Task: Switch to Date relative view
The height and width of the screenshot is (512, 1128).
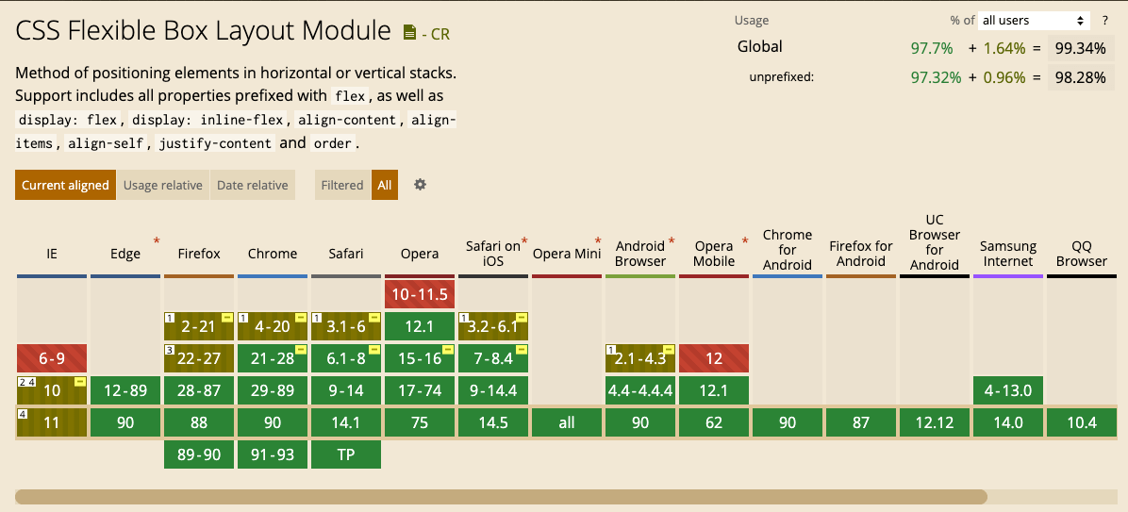Action: pos(253,186)
